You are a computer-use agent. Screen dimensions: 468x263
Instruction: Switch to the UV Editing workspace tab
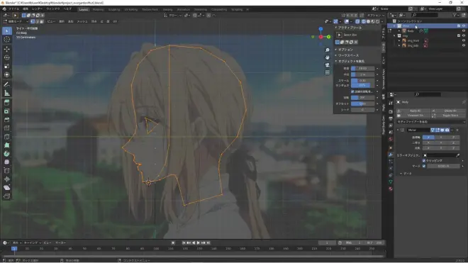coord(130,9)
